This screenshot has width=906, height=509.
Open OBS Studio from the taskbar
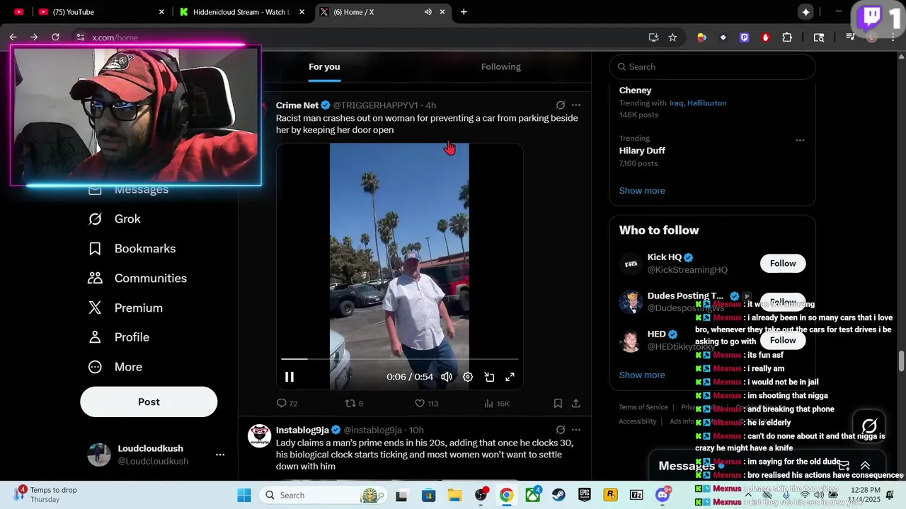tap(481, 495)
